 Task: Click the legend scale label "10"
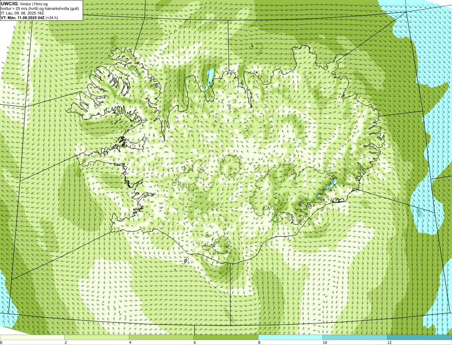click(x=325, y=343)
